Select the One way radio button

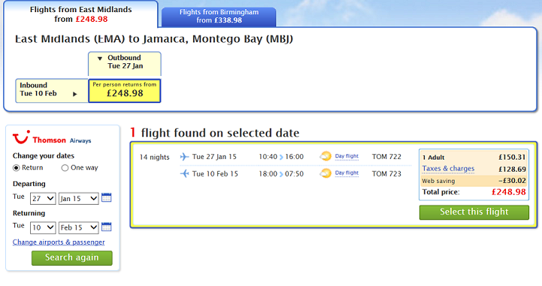[x=65, y=168]
